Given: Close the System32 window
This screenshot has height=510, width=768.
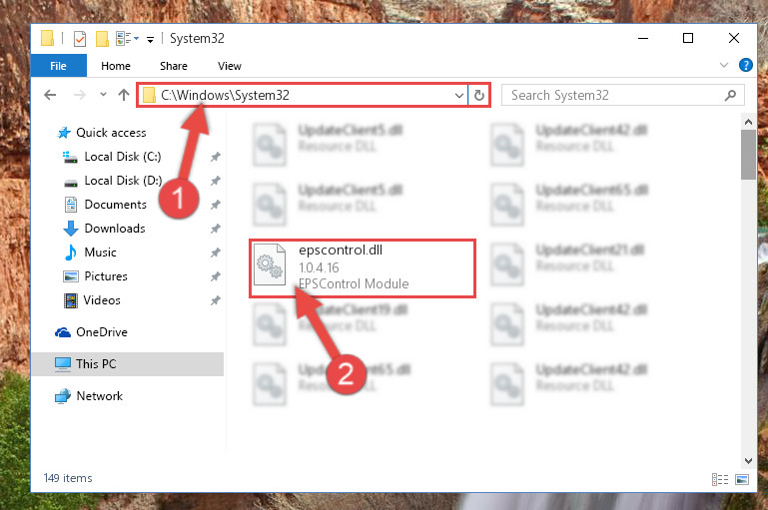Looking at the screenshot, I should tap(733, 38).
